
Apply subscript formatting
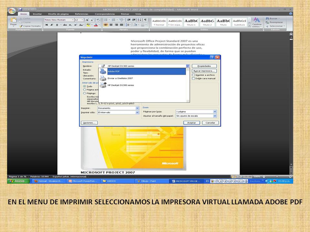coord(70,25)
